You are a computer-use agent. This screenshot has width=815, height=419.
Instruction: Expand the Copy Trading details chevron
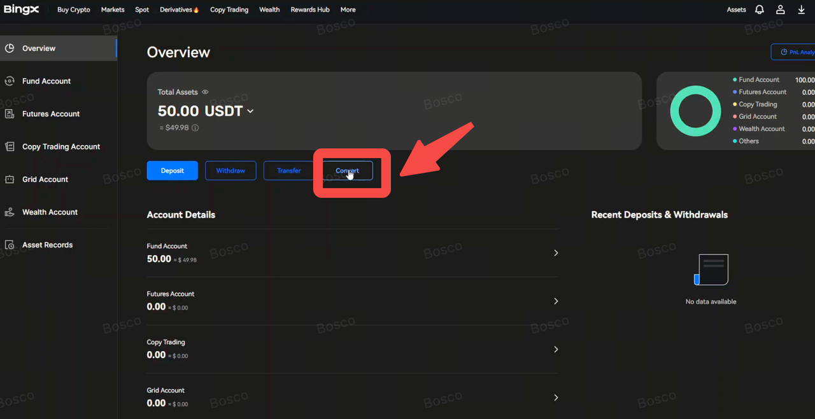click(555, 349)
